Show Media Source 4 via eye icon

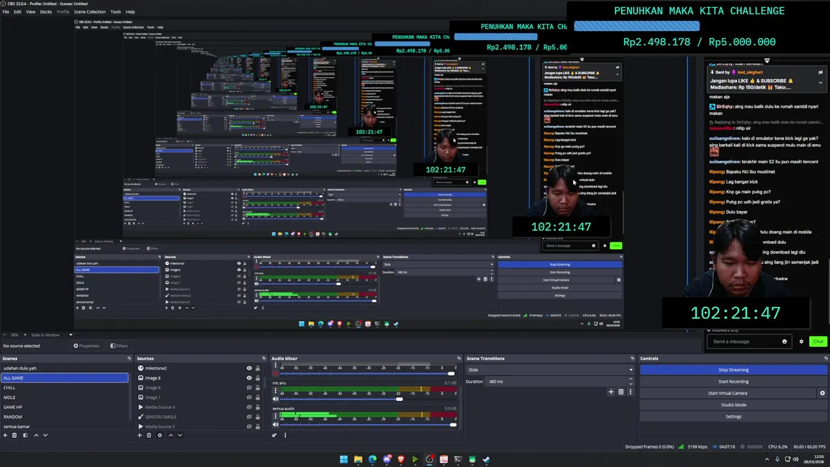point(249,407)
